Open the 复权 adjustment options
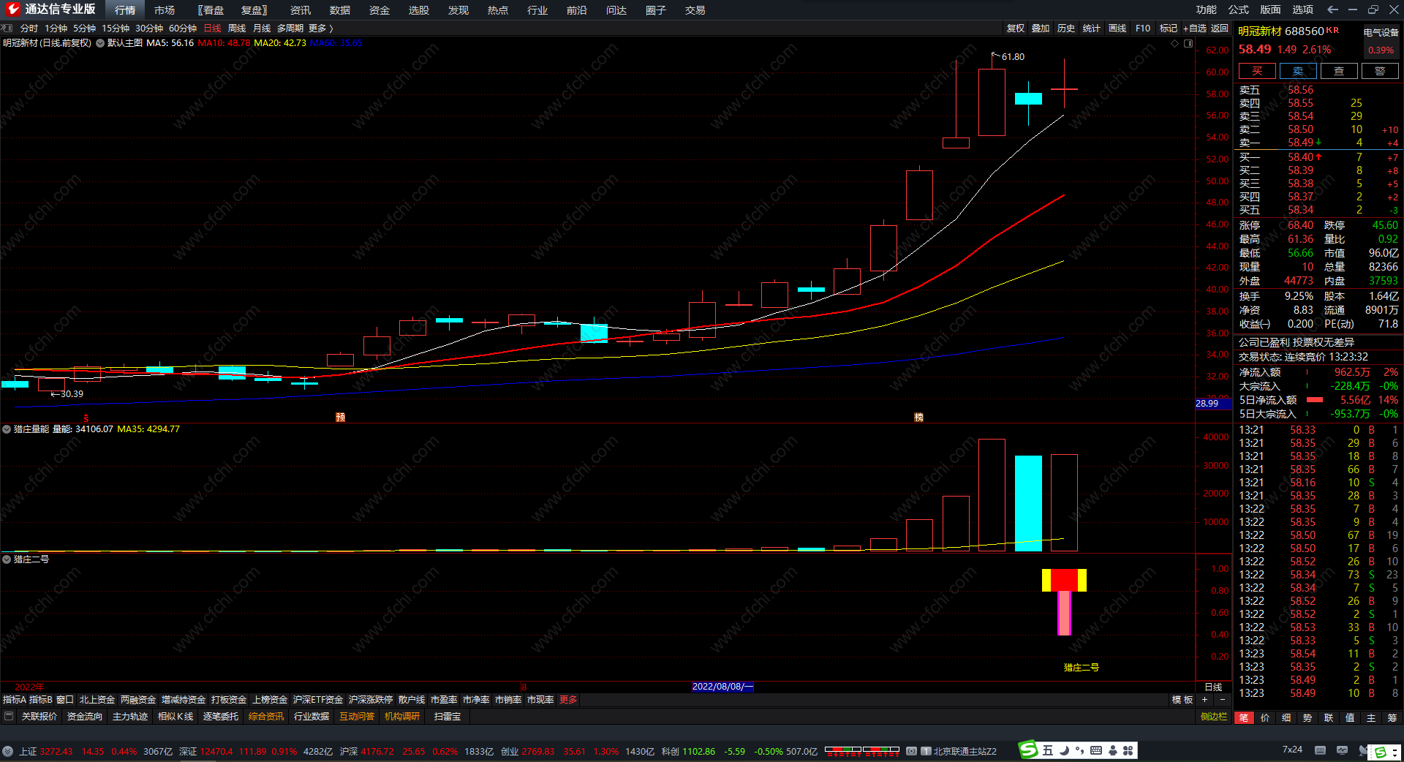1404x762 pixels. pyautogui.click(x=1016, y=29)
